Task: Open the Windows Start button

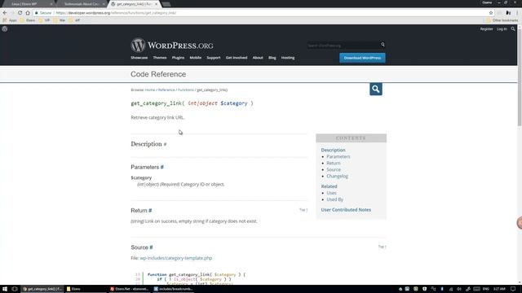Action: click(5, 289)
